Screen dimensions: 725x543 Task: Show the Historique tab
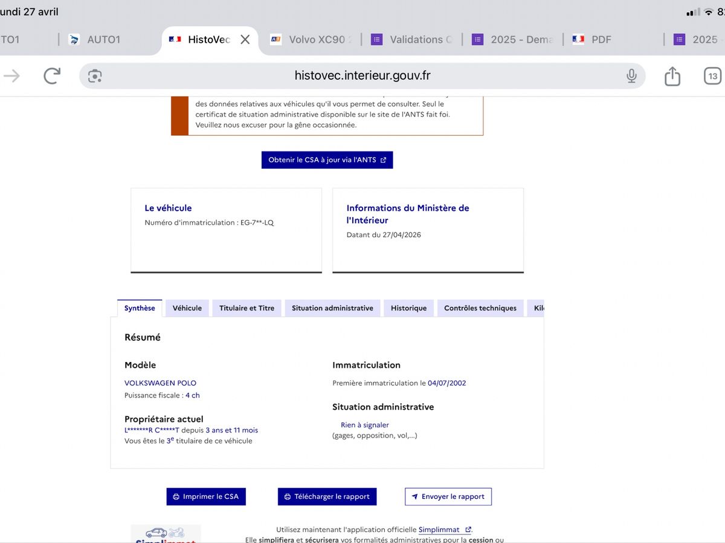408,308
